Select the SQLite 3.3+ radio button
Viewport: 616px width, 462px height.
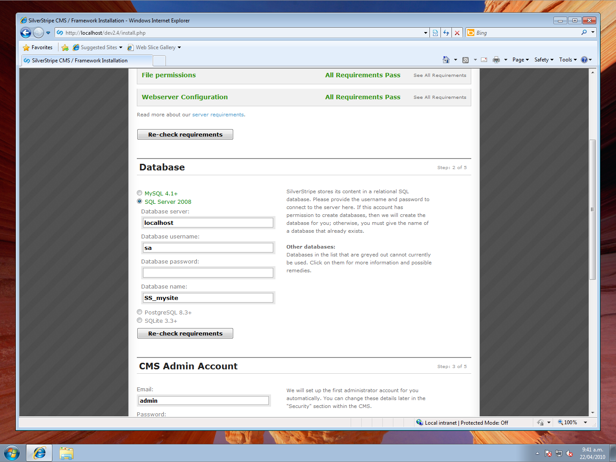(139, 320)
